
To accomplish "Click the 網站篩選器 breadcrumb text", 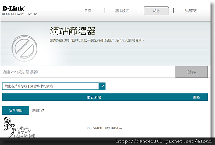I will 28,72.
